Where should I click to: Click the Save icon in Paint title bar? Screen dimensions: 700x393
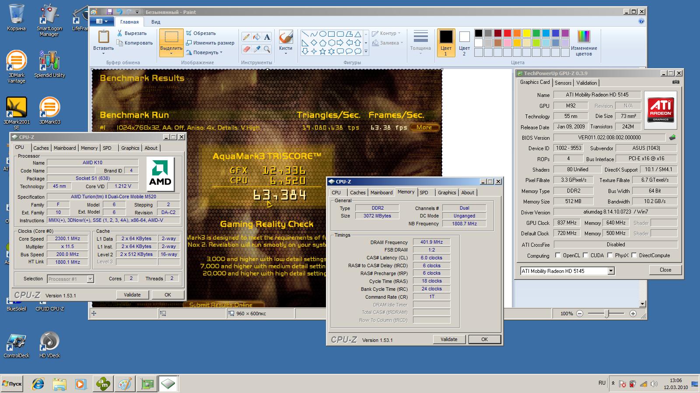click(x=109, y=12)
